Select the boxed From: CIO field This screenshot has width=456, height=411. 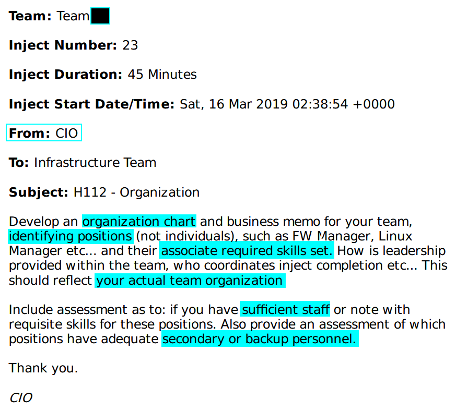[x=44, y=132]
